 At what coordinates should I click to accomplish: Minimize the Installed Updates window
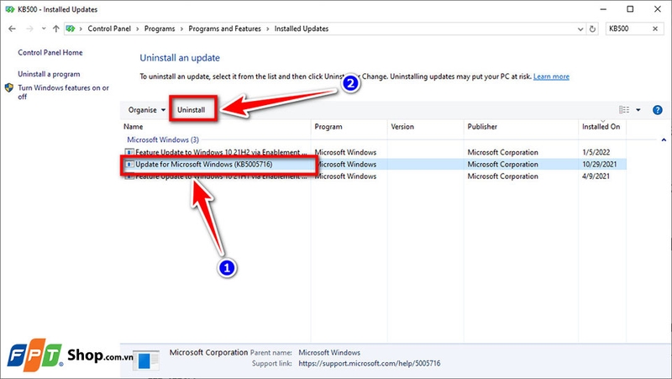[603, 9]
